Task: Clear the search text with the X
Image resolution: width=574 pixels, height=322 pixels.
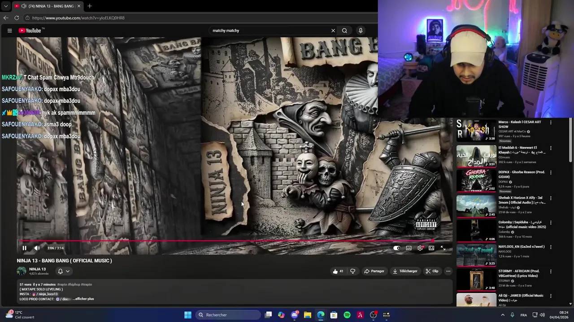Action: pyautogui.click(x=333, y=30)
